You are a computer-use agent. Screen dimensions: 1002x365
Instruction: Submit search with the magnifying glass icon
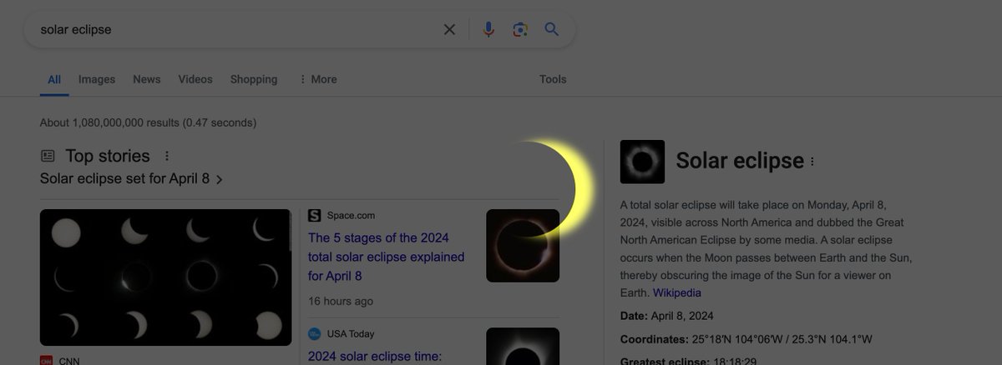click(551, 29)
